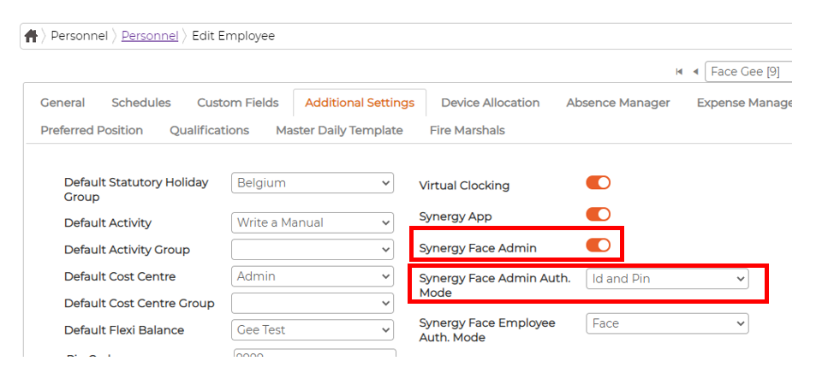Open the Default Flexi Balance dropdown
Screen dimensions: 834x373
pos(312,329)
